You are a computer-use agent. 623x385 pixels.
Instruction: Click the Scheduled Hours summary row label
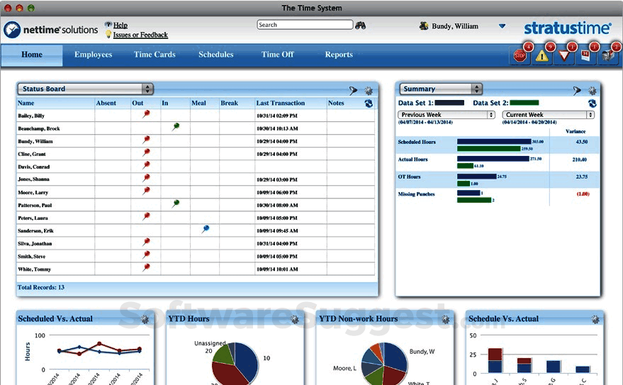click(x=417, y=142)
